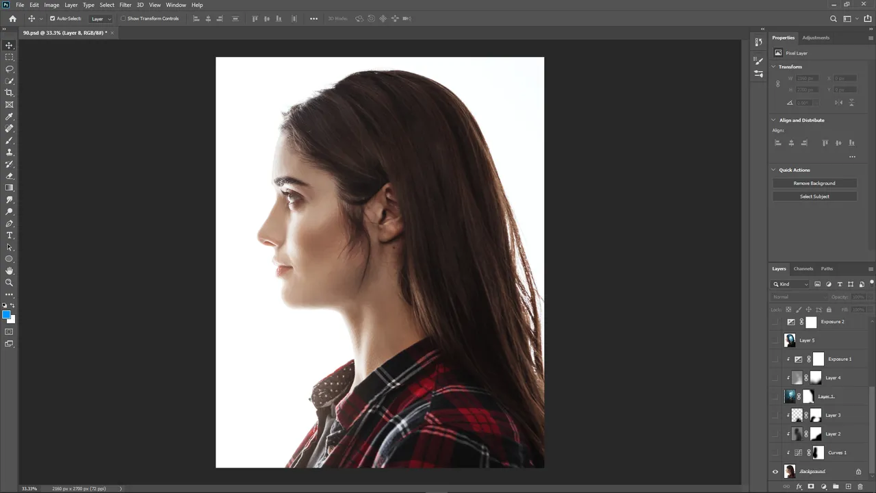Click the Remove Background button
Screen dimensions: 876x493
pyautogui.click(x=814, y=183)
